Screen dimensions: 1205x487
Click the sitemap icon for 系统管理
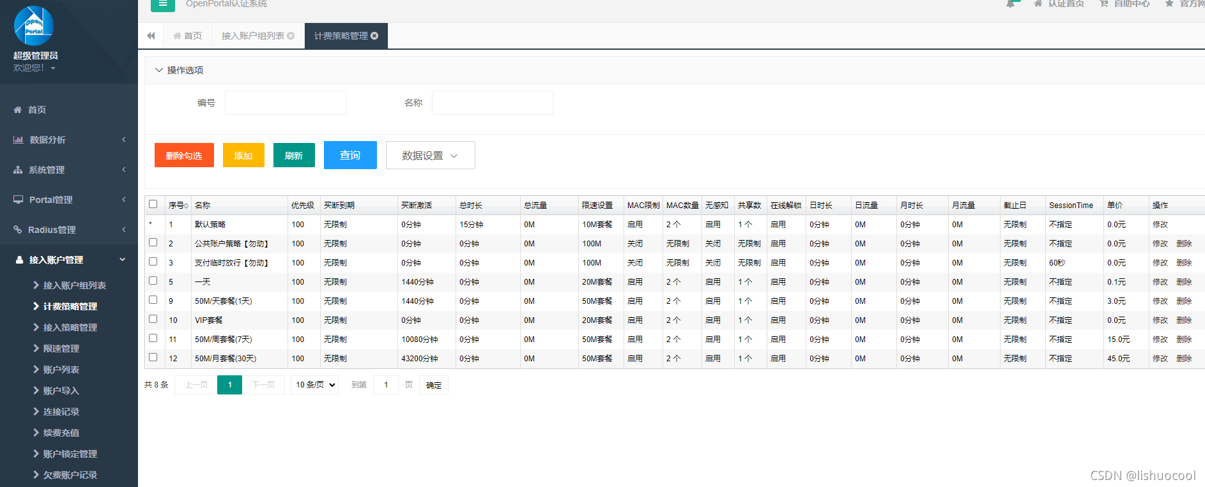pos(18,170)
